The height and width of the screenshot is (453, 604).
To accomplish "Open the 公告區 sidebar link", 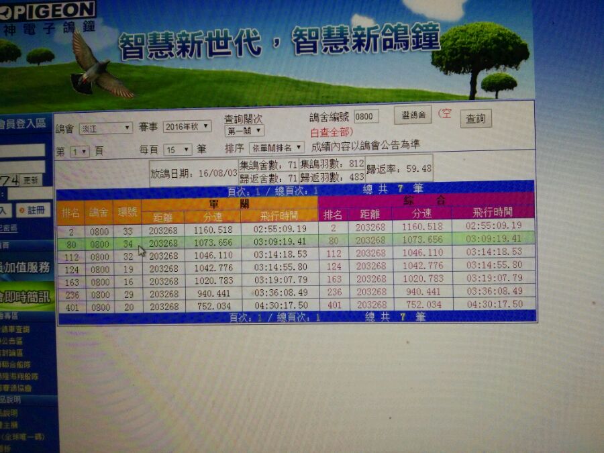I will pyautogui.click(x=12, y=341).
